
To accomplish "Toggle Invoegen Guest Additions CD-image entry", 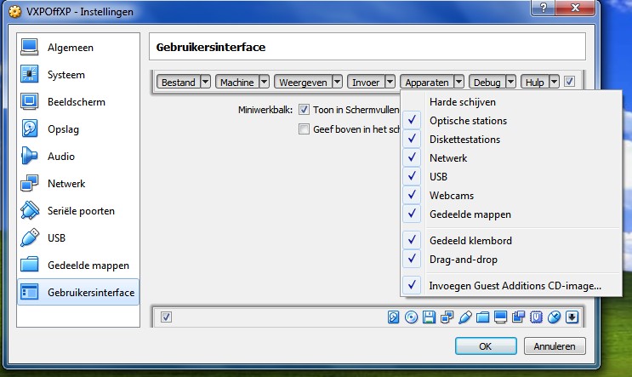I will click(x=511, y=285).
